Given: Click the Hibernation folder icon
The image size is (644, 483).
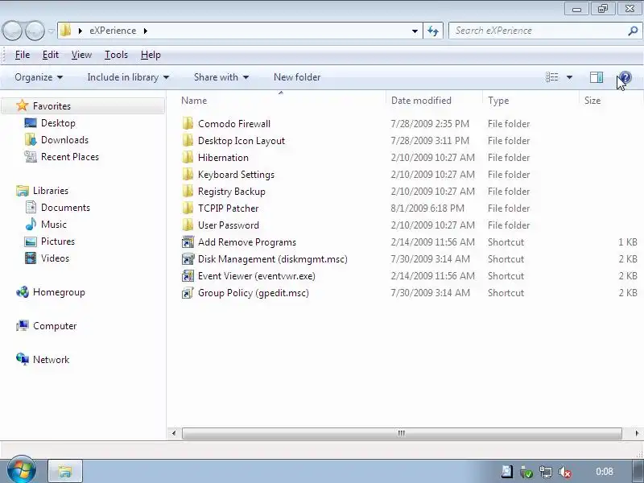Looking at the screenshot, I should coord(188,157).
